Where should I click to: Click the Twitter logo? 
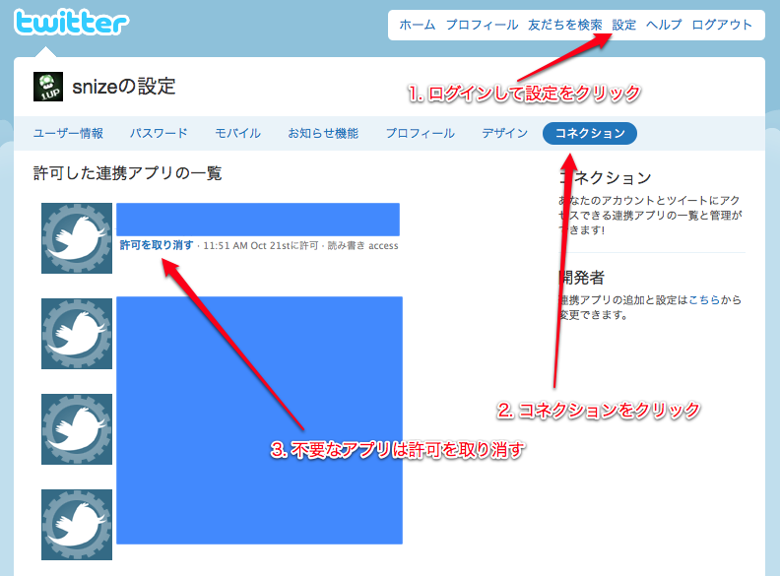click(x=71, y=23)
